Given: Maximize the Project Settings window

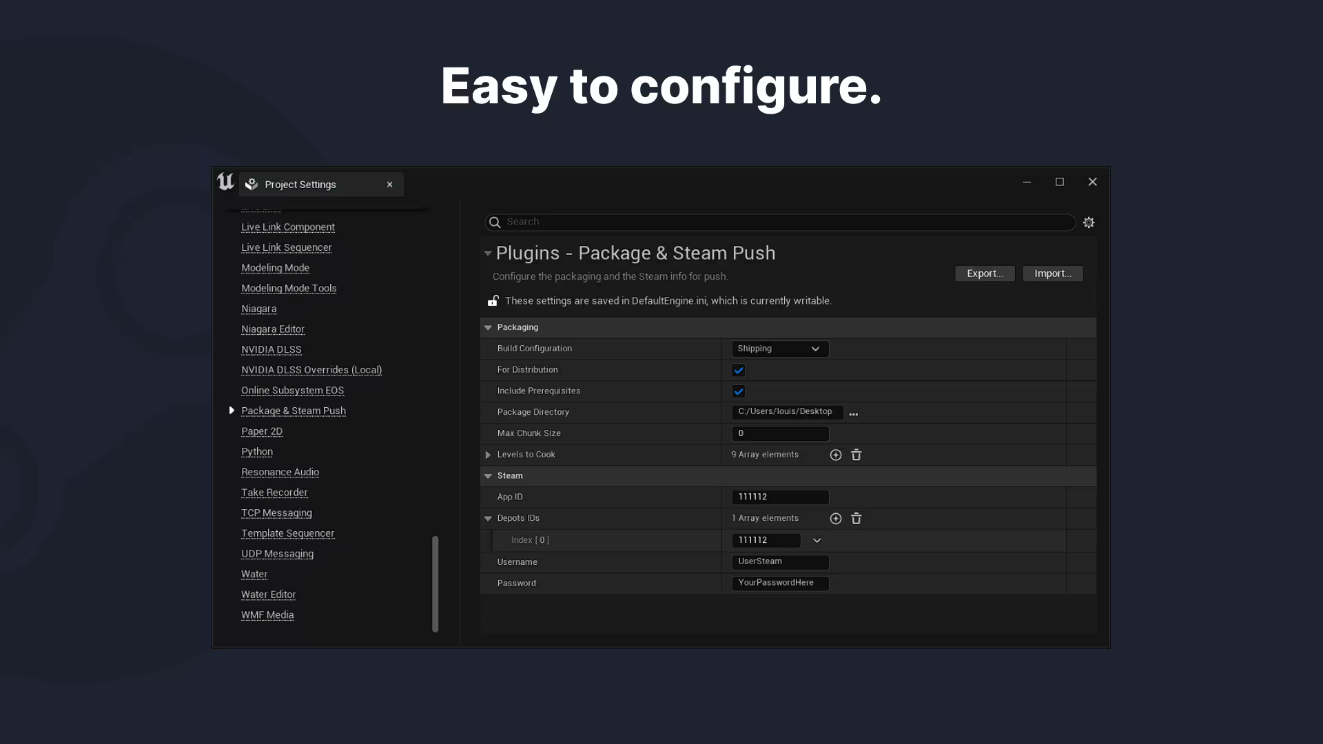Looking at the screenshot, I should (1060, 182).
